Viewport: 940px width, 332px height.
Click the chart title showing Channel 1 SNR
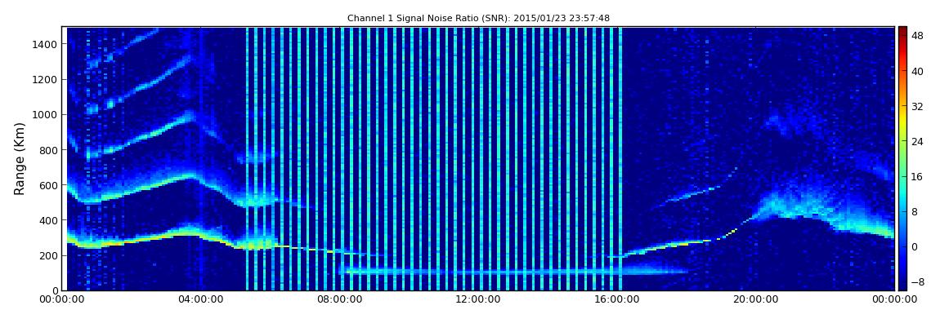click(x=478, y=19)
